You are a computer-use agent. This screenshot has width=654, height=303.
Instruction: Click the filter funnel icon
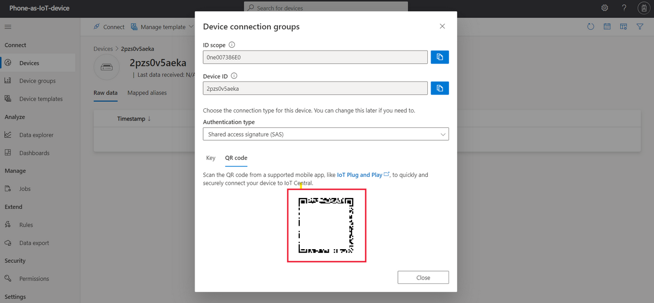640,27
